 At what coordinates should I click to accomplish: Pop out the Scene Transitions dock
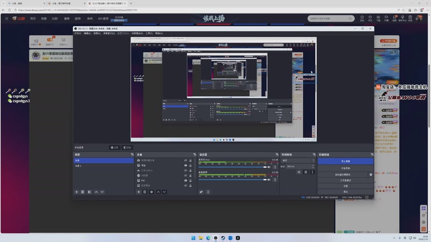(314, 155)
